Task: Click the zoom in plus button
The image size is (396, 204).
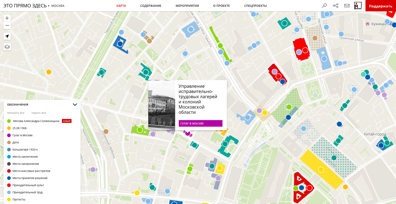Action: [x=7, y=18]
